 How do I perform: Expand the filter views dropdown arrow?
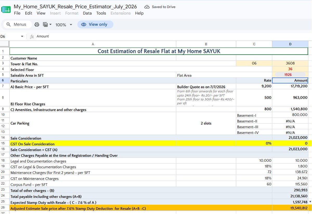[50, 24]
